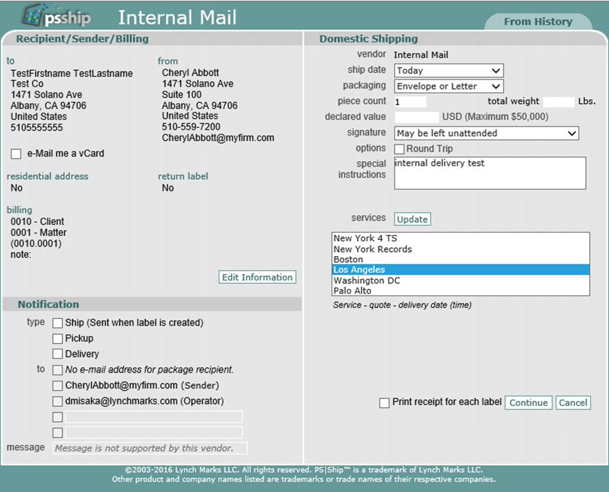609x492 pixels.
Task: Select New York 4 TS service
Action: pyautogui.click(x=460, y=239)
